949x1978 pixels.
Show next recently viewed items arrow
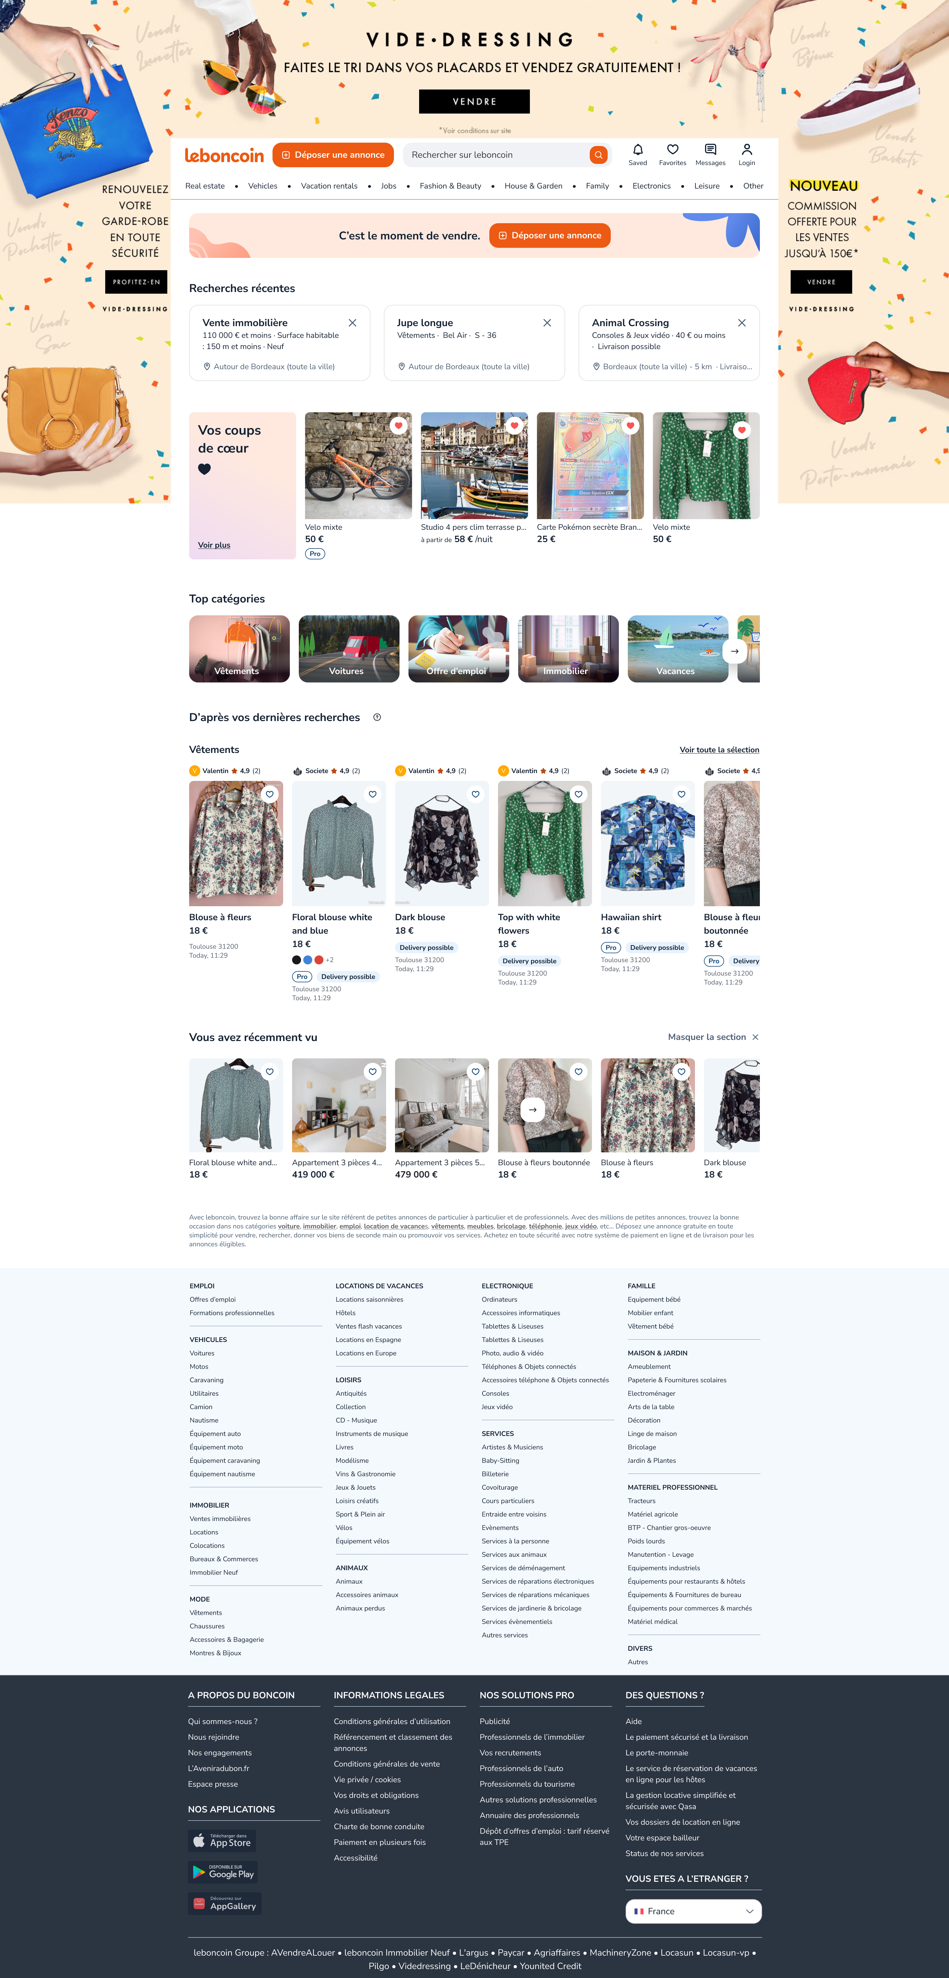(532, 1110)
